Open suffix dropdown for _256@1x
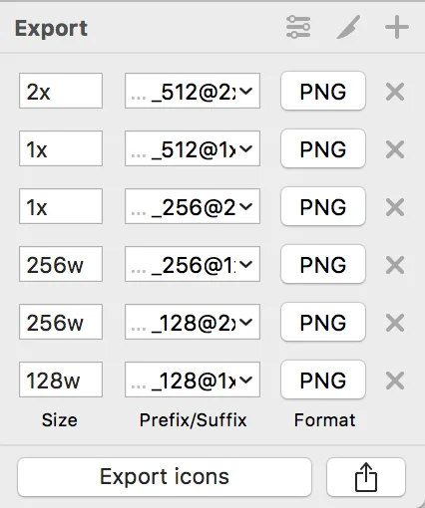This screenshot has height=508, width=425. [246, 264]
